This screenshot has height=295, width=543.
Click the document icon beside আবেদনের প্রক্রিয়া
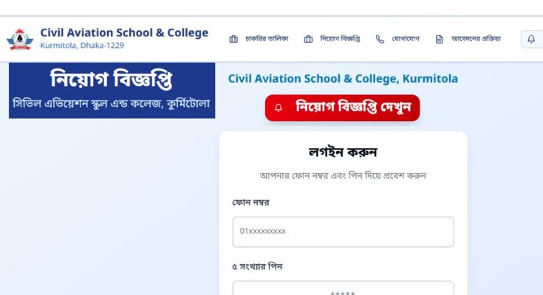point(439,39)
